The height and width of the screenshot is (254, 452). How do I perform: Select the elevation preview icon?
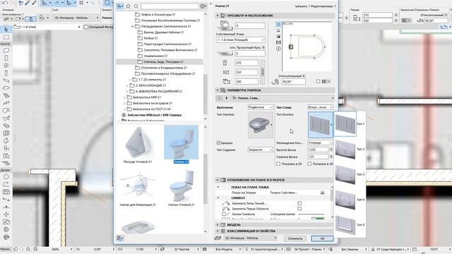[x=278, y=30]
